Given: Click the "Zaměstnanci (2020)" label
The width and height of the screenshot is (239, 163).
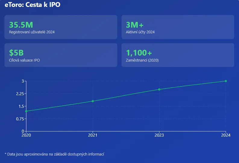Looking at the screenshot, I should [142, 60].
